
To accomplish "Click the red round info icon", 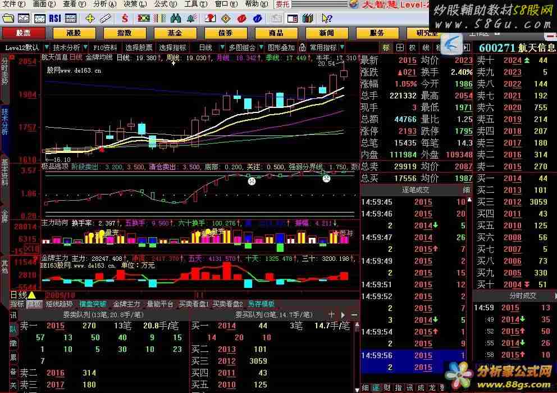I will point(242,18).
